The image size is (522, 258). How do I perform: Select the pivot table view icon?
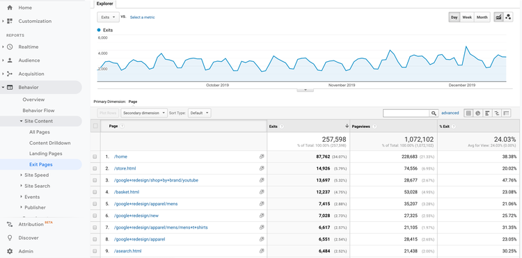coord(507,113)
